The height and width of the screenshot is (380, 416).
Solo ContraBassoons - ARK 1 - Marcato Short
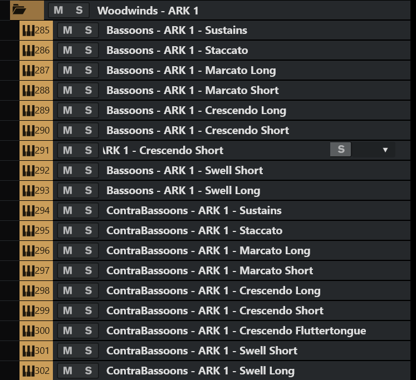89,270
